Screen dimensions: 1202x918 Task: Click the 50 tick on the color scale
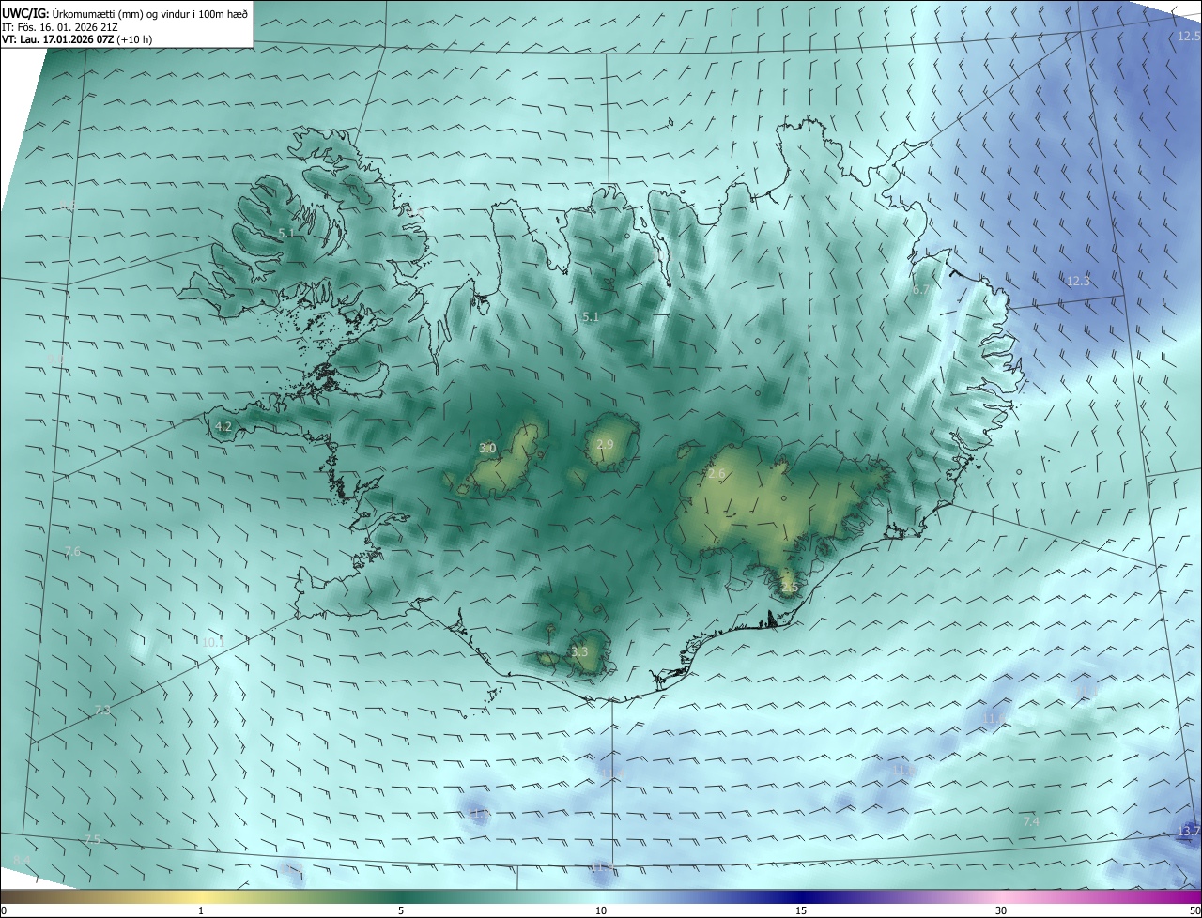tap(1194, 910)
